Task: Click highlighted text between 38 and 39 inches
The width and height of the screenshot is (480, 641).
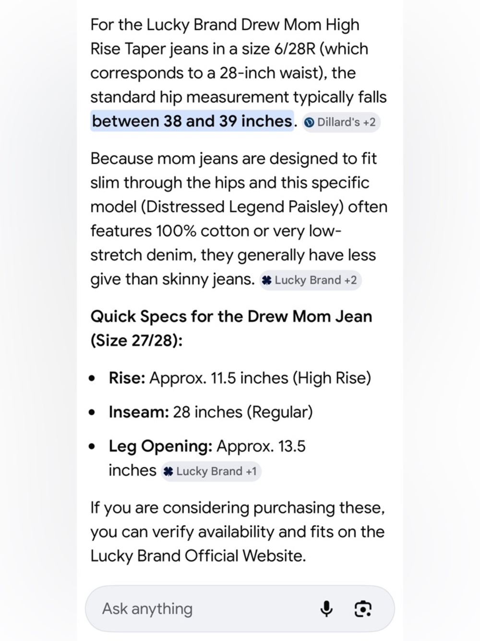Action: (192, 121)
